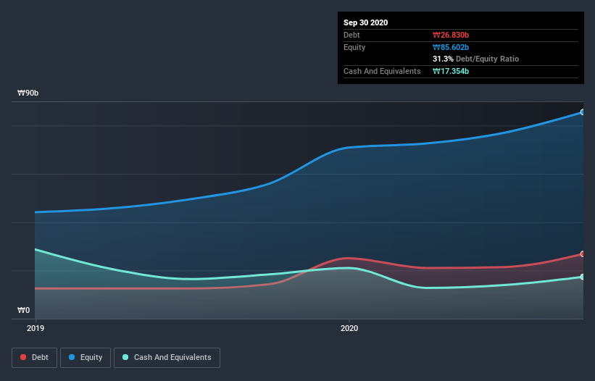This screenshot has width=595, height=381.
Task: Click the red Debt legend dot
Action: point(23,357)
